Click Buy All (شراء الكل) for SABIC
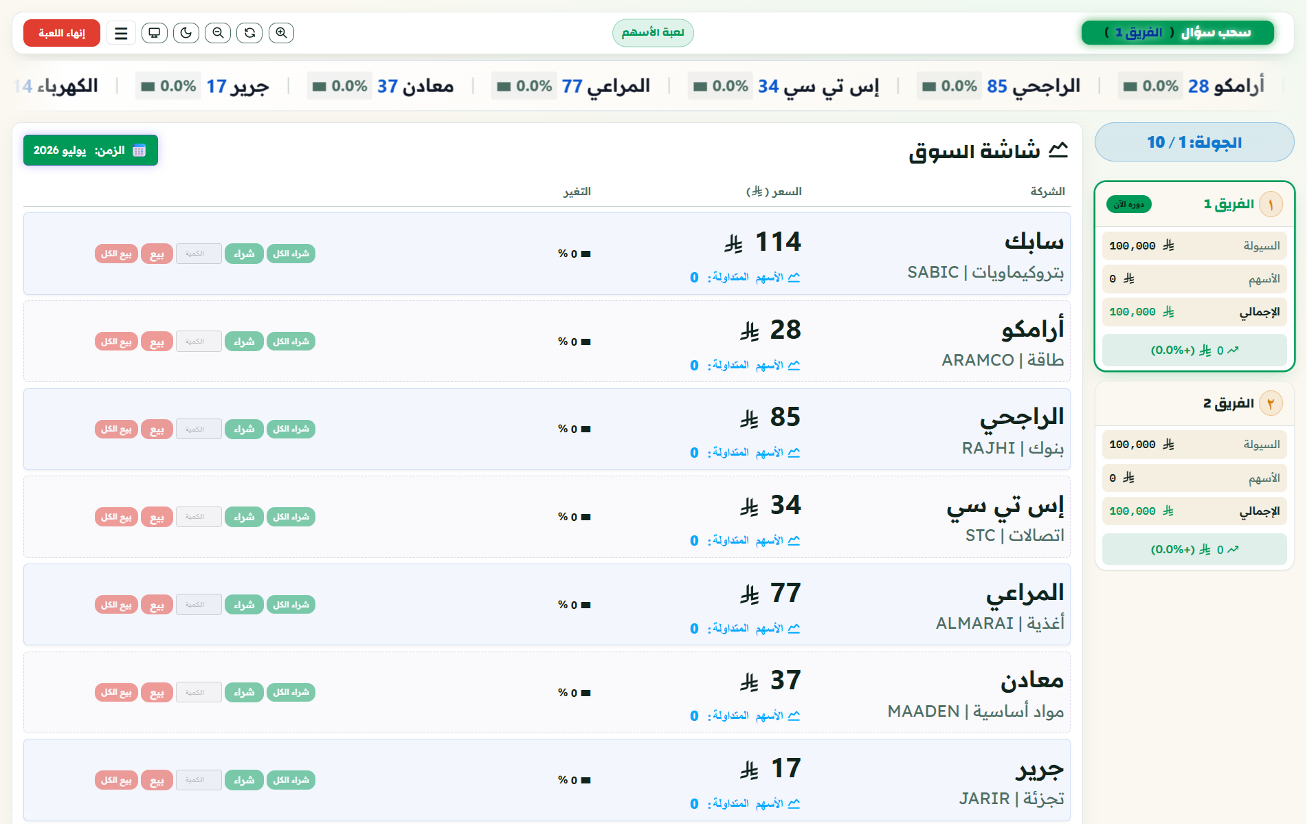Screen dimensions: 1307x824 291,254
